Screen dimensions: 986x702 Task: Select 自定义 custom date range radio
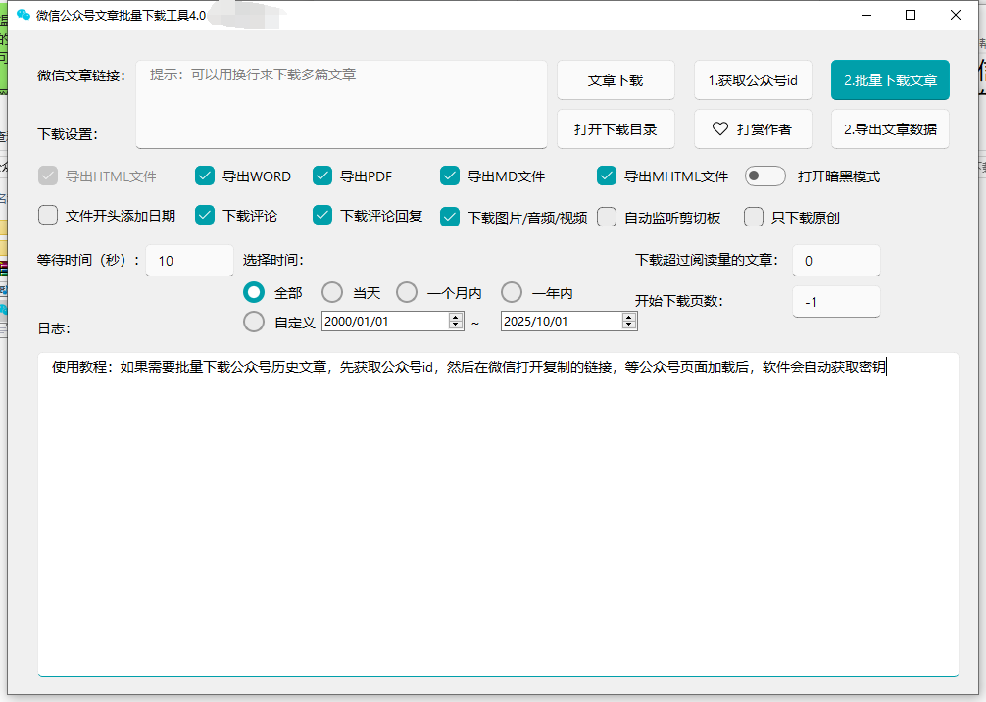pyautogui.click(x=254, y=322)
